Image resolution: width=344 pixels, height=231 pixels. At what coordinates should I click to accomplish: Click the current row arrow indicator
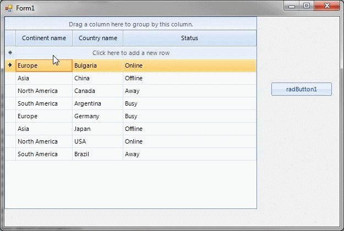coord(10,65)
